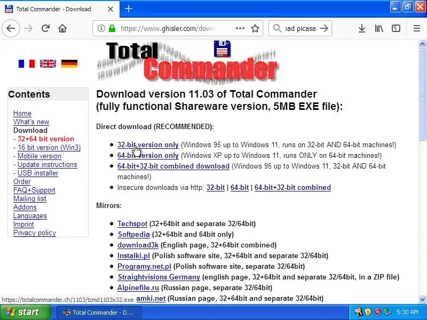Reload the page with the refresh icon

(x=45, y=28)
